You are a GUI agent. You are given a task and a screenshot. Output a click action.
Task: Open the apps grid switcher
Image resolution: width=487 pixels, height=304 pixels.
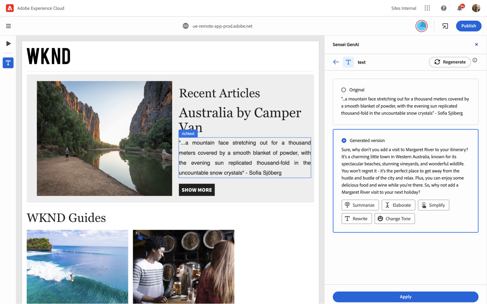tap(427, 8)
